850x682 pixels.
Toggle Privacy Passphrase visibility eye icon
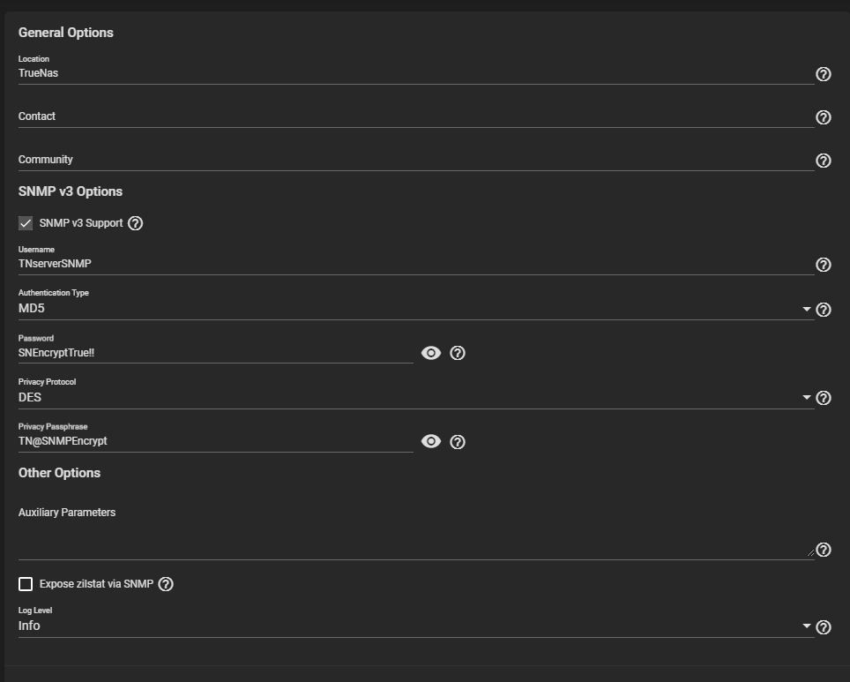point(431,442)
